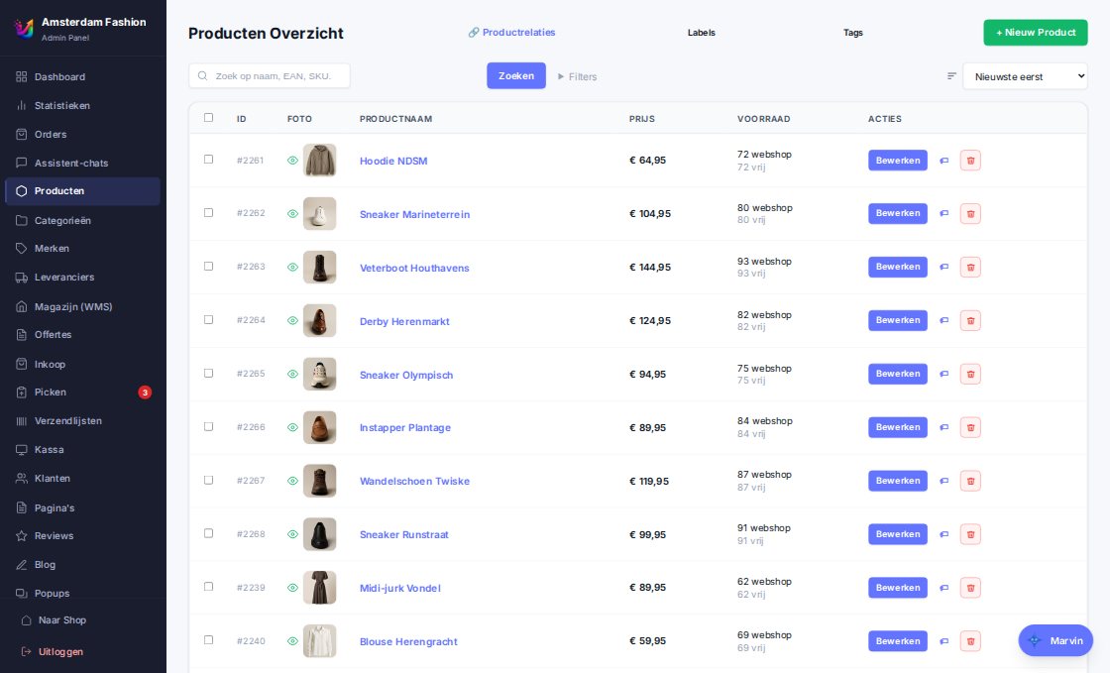Open the Magazijn (WMS) sidebar item
The height and width of the screenshot is (673, 1110).
[x=83, y=306]
